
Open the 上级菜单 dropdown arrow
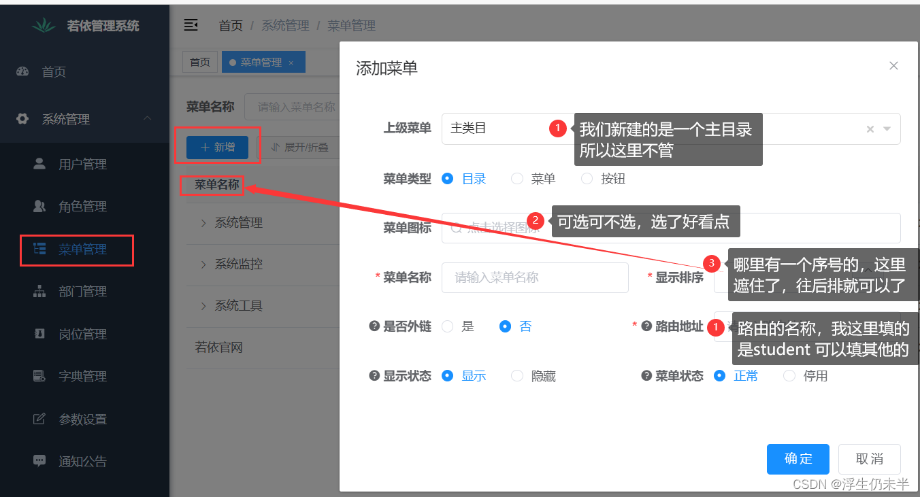coord(887,129)
